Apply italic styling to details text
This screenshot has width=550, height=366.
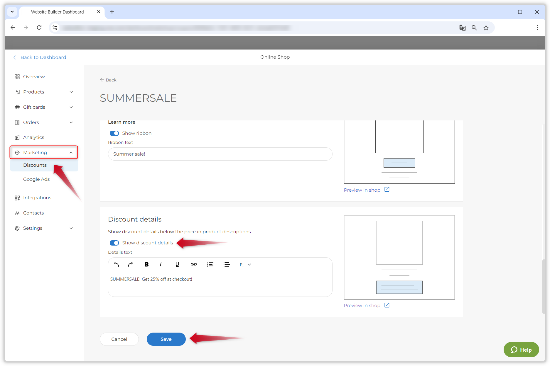[x=161, y=264]
